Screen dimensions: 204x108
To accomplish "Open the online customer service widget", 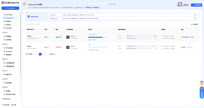I will coord(202,93).
